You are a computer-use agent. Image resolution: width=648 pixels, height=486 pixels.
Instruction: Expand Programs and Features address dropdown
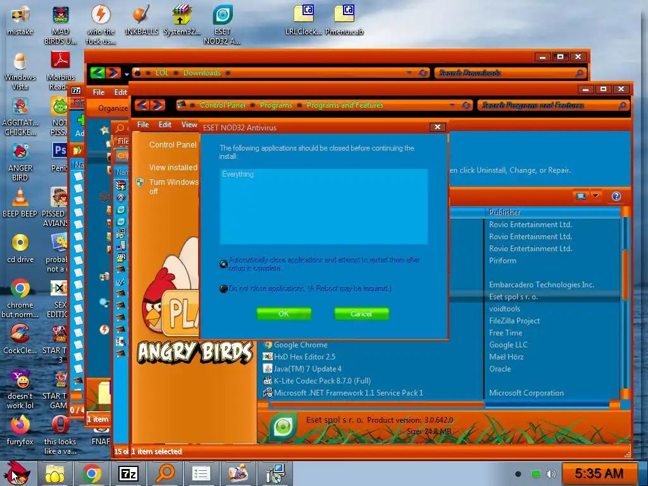pyautogui.click(x=452, y=105)
